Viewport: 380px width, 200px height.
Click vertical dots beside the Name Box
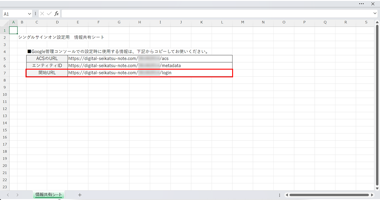click(x=36, y=14)
